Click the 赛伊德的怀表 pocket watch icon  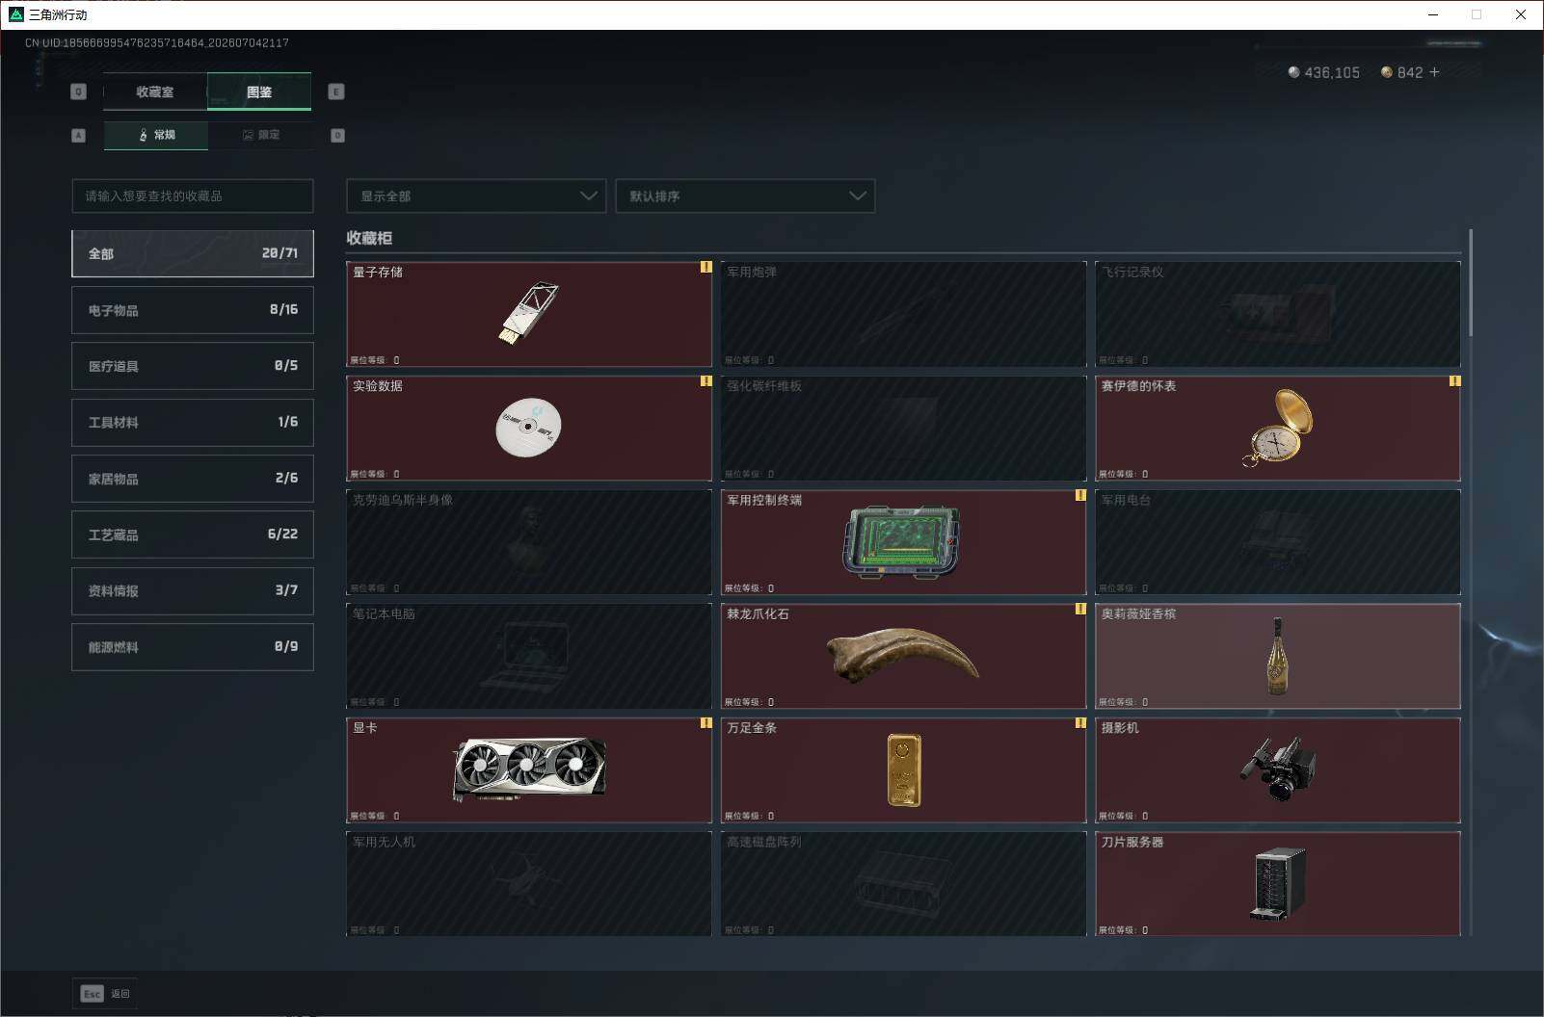tap(1278, 428)
